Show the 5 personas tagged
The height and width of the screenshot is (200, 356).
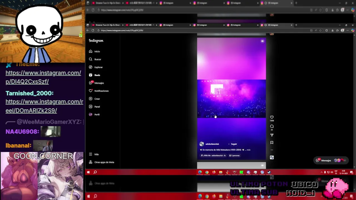point(234,156)
